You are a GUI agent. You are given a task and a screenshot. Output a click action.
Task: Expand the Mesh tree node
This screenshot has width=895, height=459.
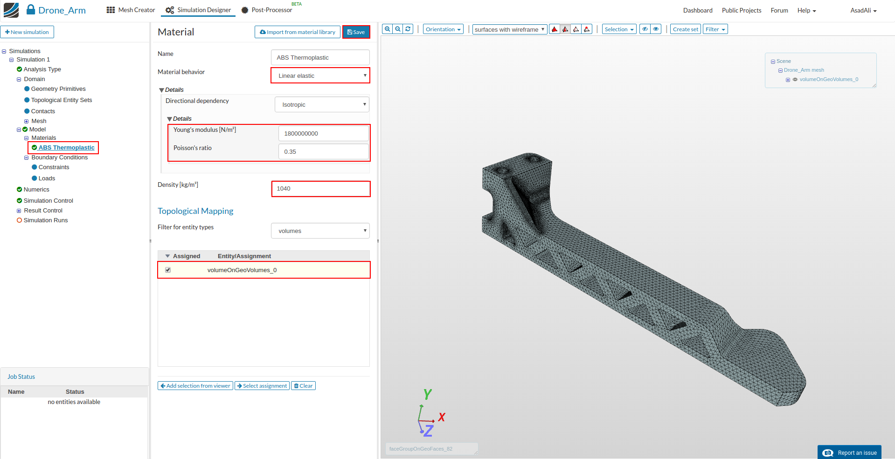(x=27, y=122)
